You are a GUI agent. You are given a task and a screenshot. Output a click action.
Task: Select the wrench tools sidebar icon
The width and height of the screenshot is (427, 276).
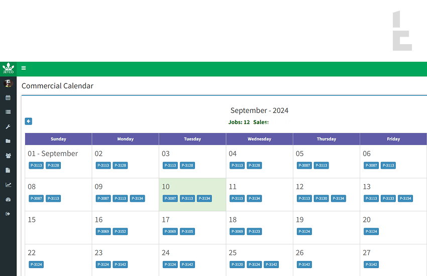click(8, 127)
